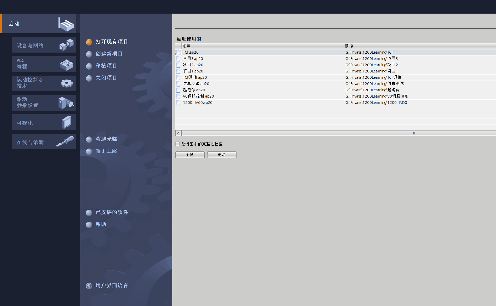Click the 浏览 browse button
Screen dimensions: 496x306
click(x=190, y=155)
